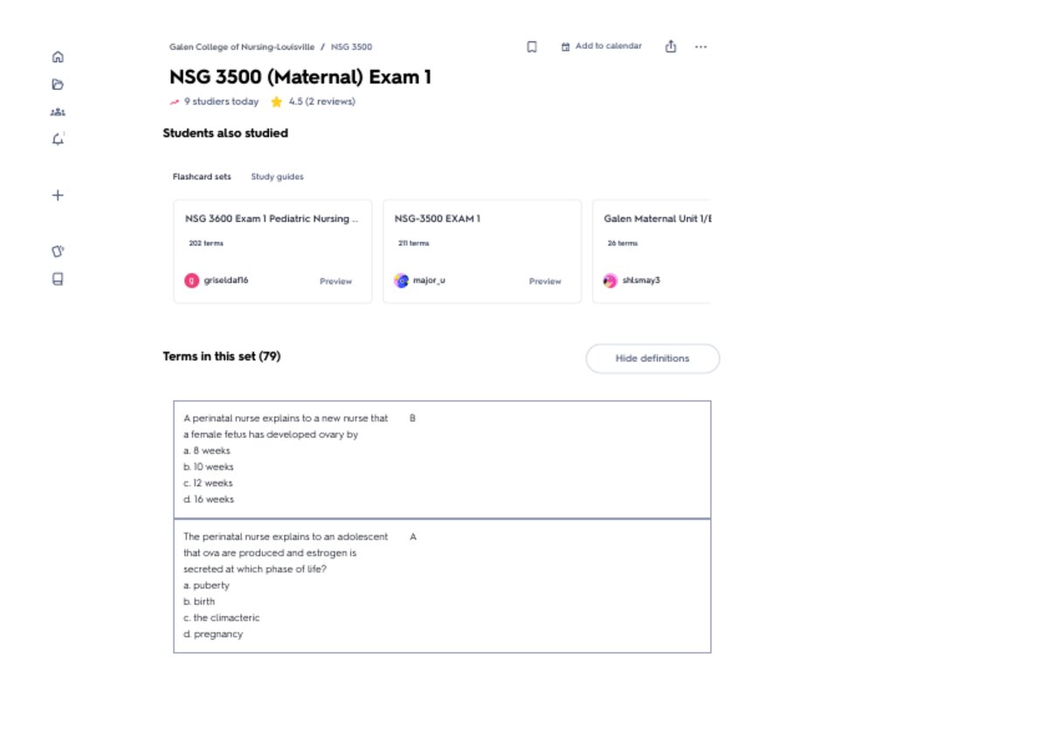Open the library folder icon in sidebar
1048x742 pixels.
(x=58, y=85)
